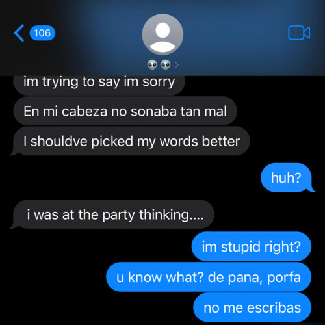Tap the first alien emoji in contact name
Screen dimensions: 325x325
(152, 65)
